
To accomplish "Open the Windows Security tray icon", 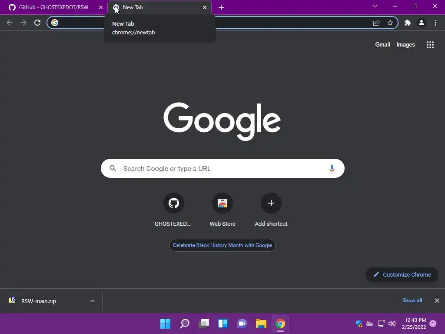I will point(359,324).
